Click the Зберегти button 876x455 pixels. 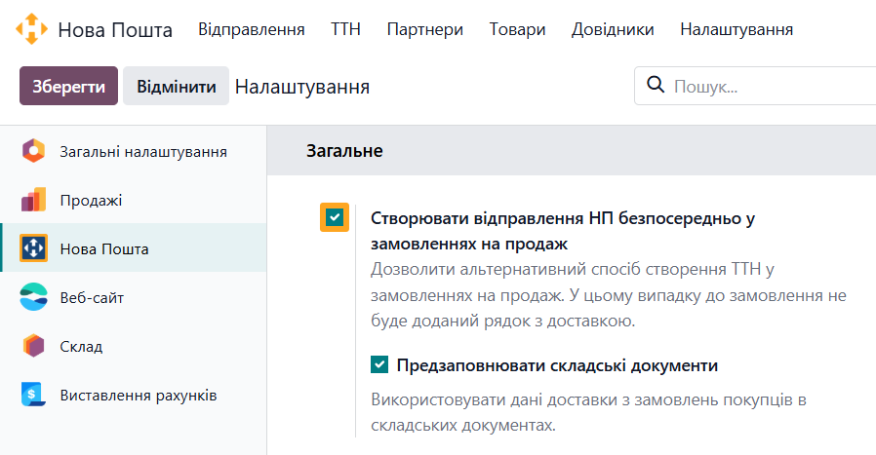pos(68,86)
